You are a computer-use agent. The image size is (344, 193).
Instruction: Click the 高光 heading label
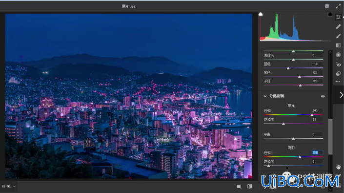point(291,106)
